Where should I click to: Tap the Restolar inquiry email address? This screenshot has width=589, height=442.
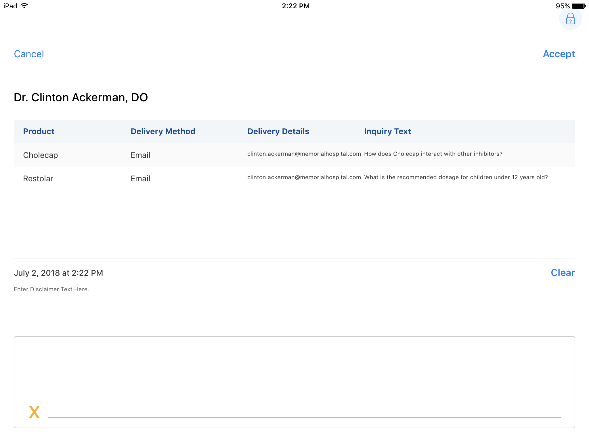click(x=304, y=177)
